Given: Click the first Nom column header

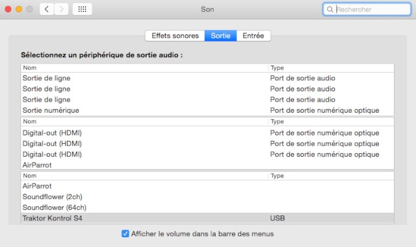Looking at the screenshot, I should (x=144, y=68).
